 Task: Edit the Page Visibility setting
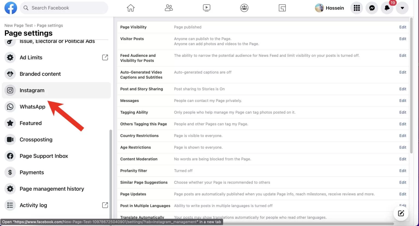[x=403, y=27]
